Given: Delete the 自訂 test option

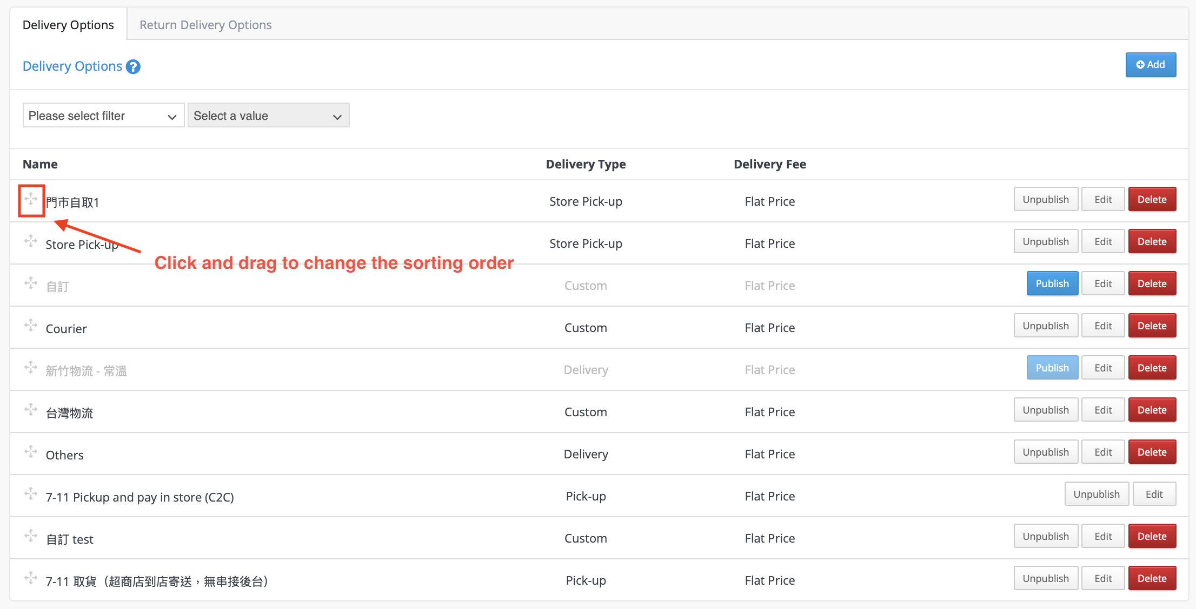Looking at the screenshot, I should click(x=1152, y=536).
